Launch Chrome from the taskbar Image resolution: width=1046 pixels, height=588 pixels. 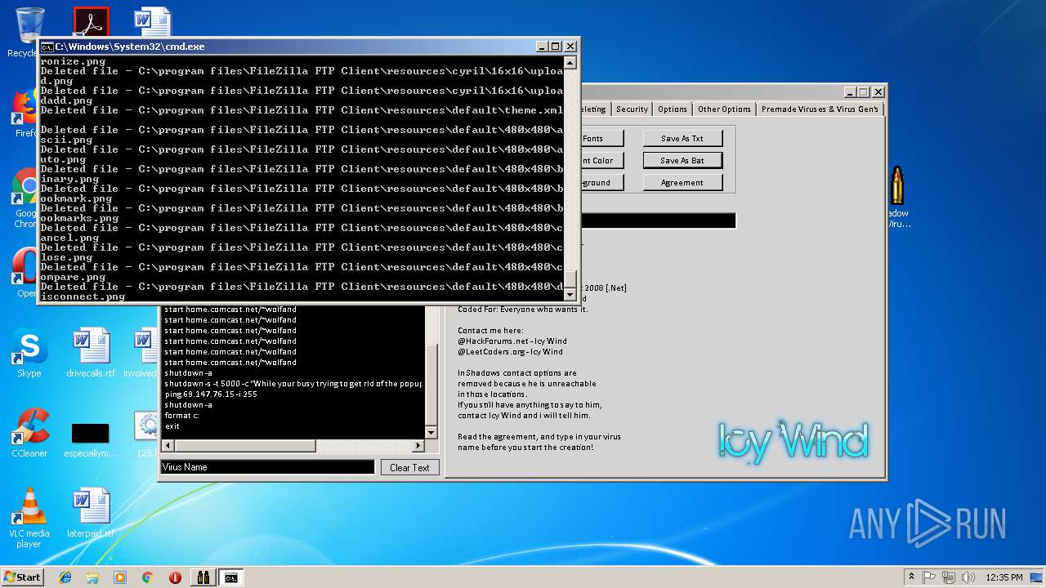coord(148,577)
